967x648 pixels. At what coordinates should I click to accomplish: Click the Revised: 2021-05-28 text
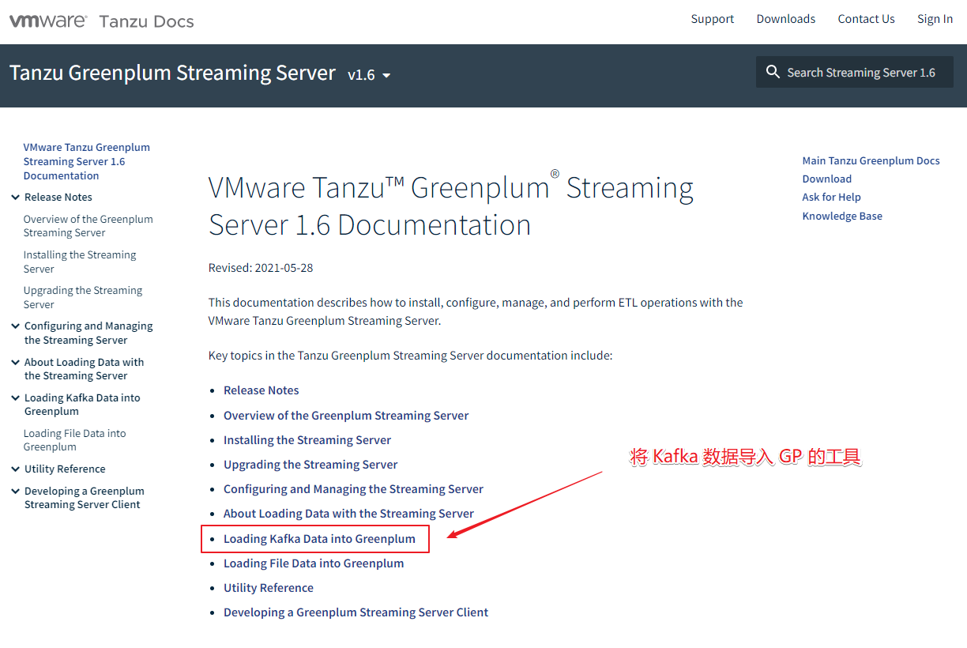261,268
